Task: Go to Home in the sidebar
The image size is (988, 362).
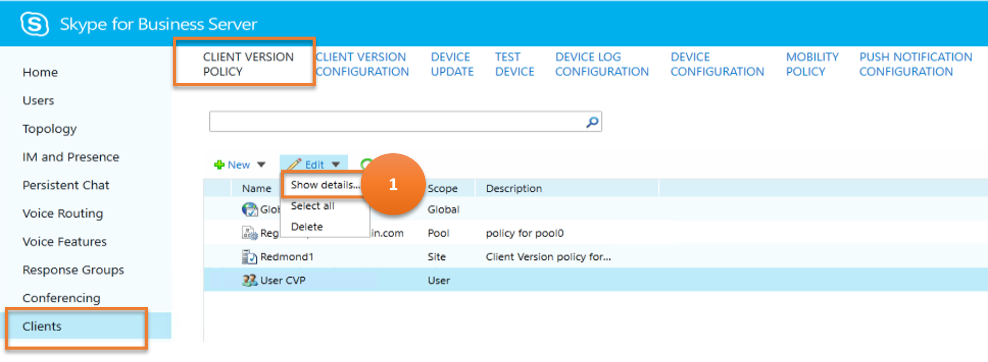Action: 40,72
